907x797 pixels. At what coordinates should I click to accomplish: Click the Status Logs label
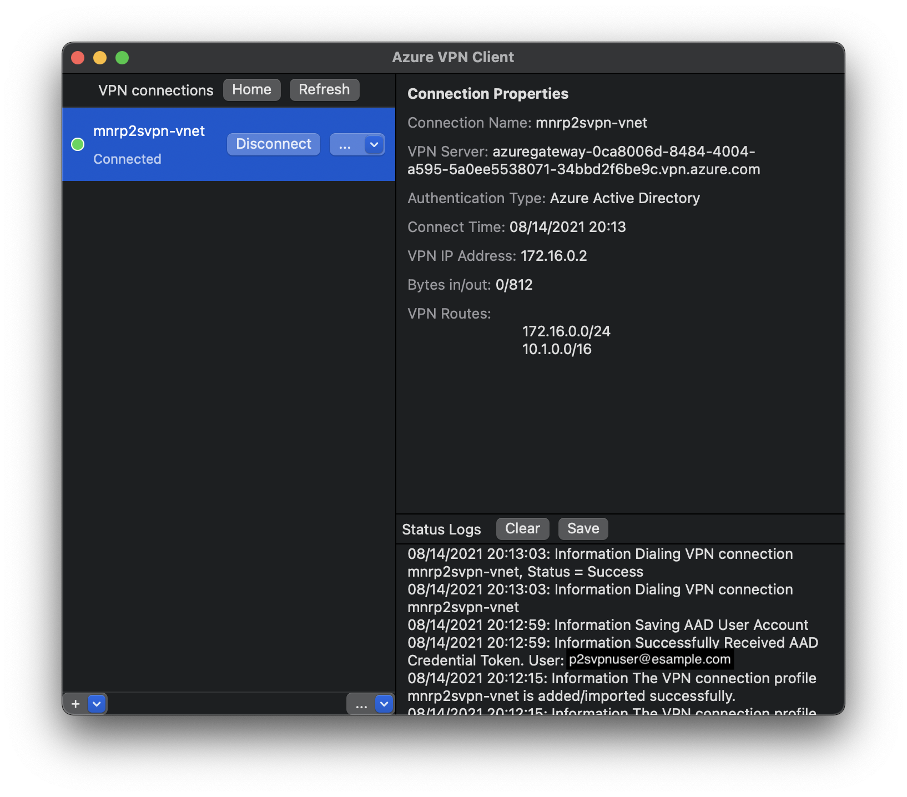(x=441, y=529)
